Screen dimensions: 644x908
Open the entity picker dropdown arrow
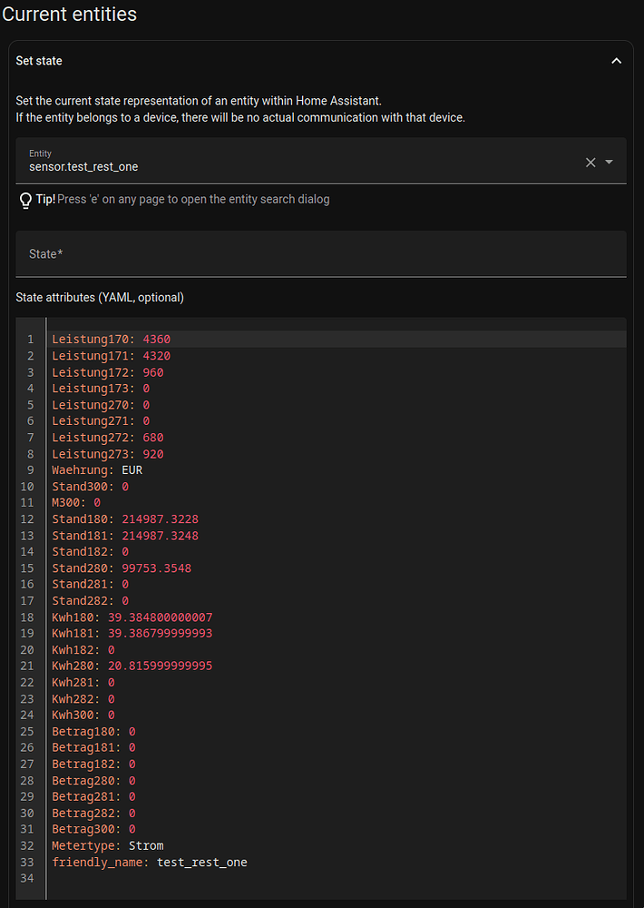pos(610,162)
